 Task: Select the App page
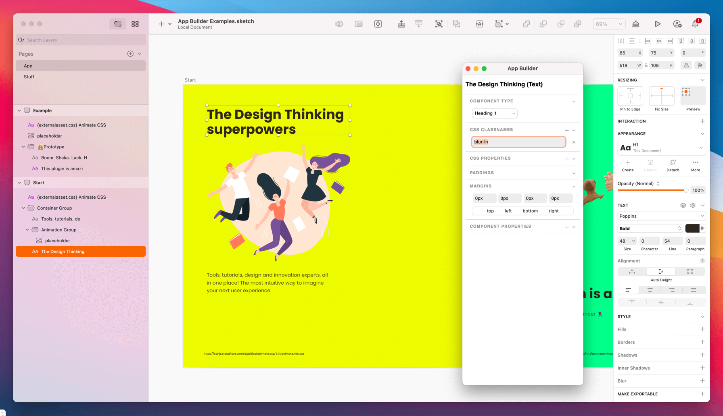click(28, 65)
